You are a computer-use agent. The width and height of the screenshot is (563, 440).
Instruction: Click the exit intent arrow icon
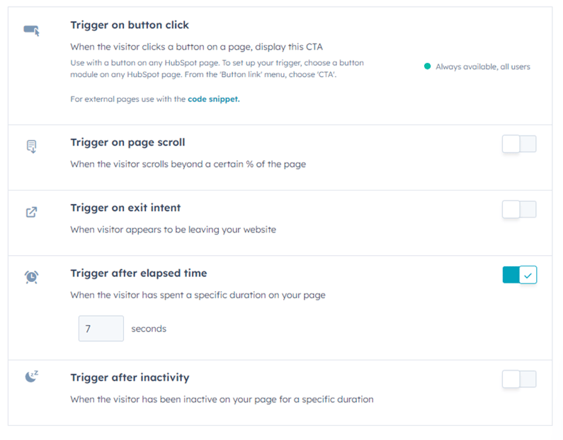[32, 212]
